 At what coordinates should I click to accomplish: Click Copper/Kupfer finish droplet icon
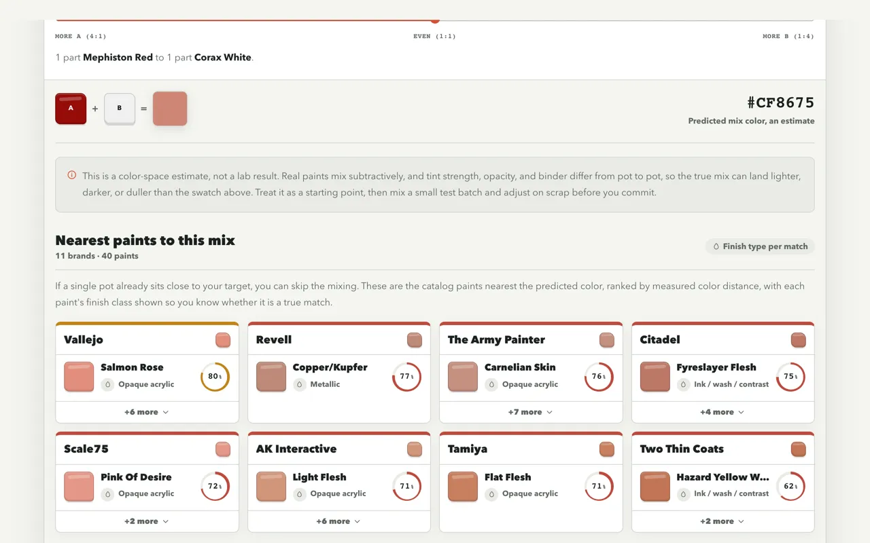point(300,384)
